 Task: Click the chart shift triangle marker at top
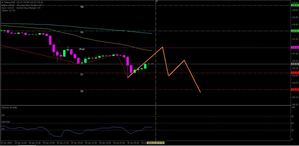(157, 2)
